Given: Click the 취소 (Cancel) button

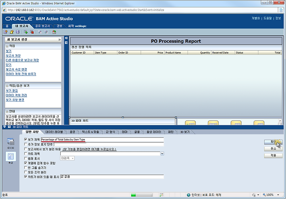Looking at the screenshot, I should pos(273,148).
